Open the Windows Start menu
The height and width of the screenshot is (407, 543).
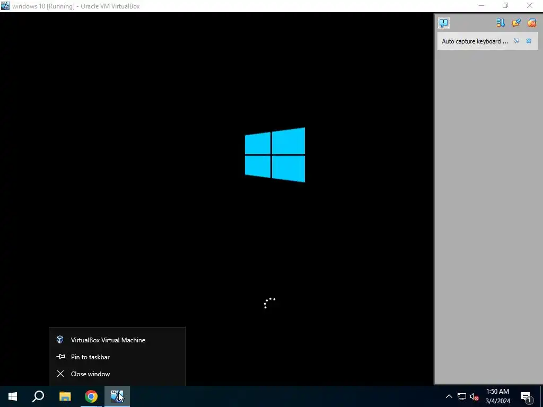click(x=13, y=396)
